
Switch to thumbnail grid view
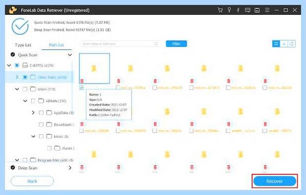276,44
